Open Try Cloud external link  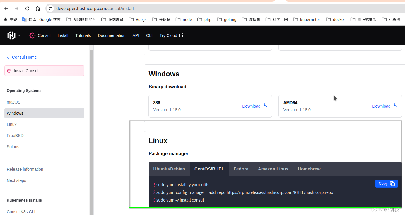tap(171, 35)
